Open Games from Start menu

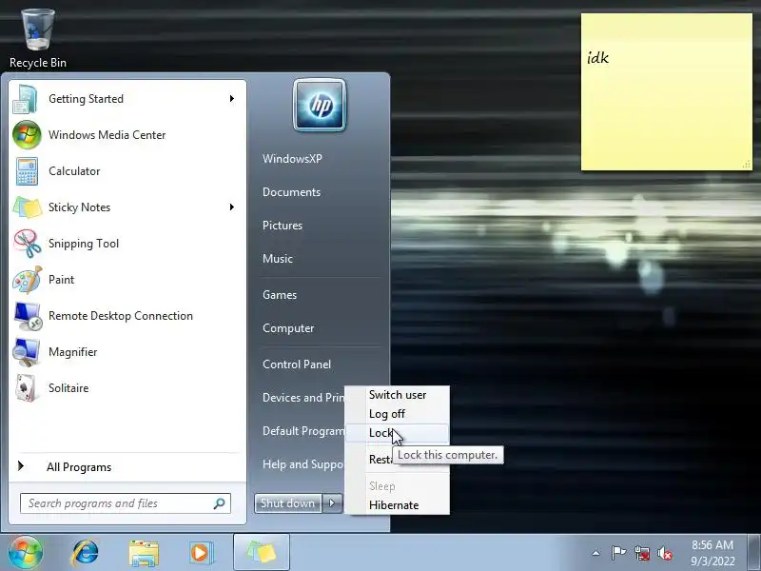pos(280,295)
